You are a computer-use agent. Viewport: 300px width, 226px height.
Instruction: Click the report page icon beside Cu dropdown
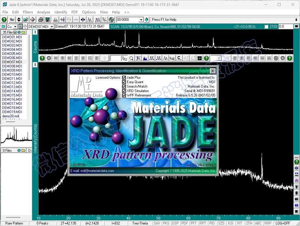pyautogui.click(x=20, y=26)
